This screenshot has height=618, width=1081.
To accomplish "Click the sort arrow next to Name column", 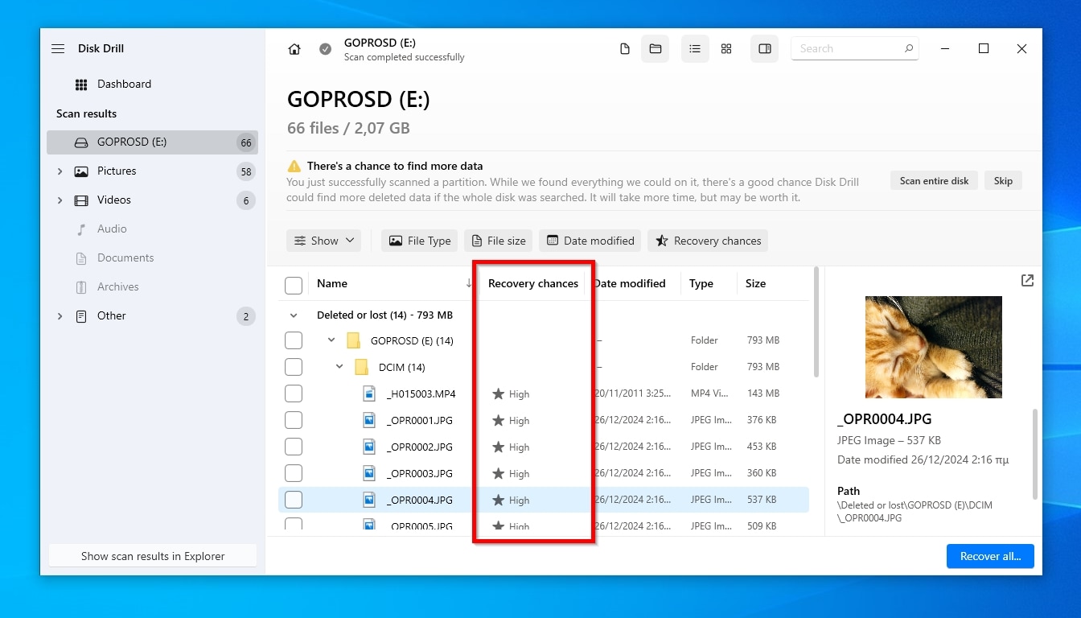I will pyautogui.click(x=469, y=283).
